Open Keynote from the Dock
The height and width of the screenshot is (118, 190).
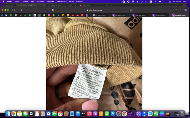(x=78, y=113)
